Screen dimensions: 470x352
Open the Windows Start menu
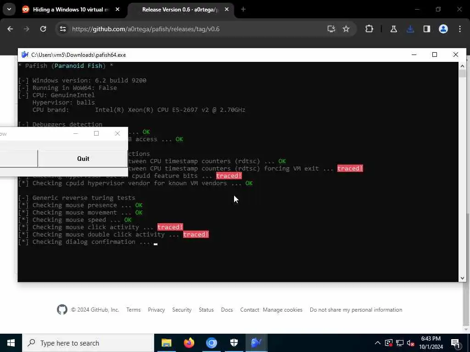point(11,343)
